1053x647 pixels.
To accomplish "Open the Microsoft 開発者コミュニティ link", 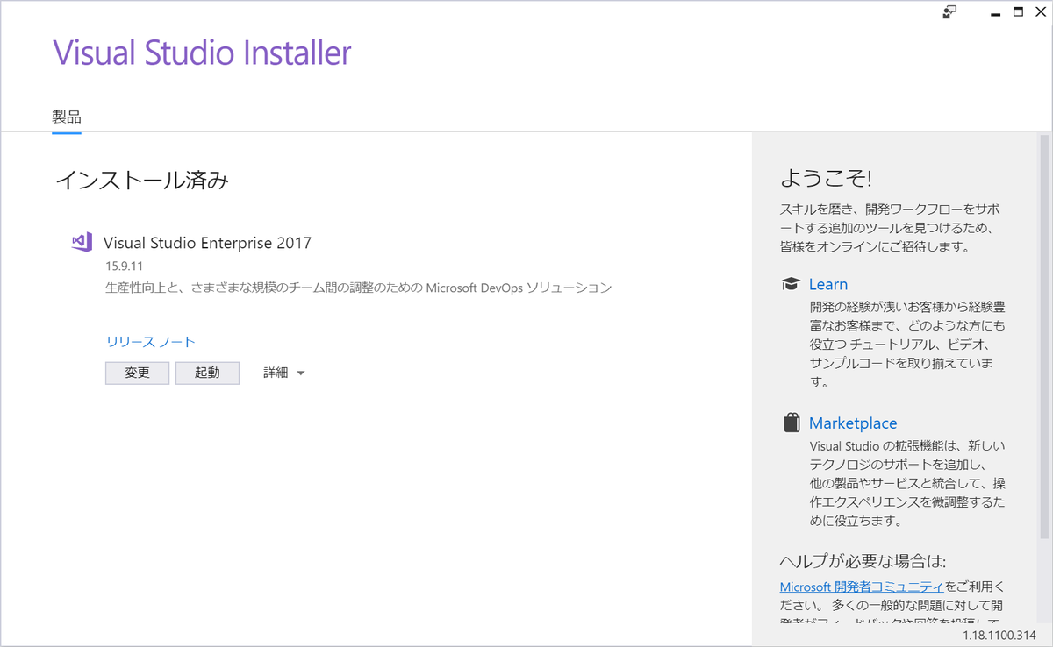I will pos(862,586).
